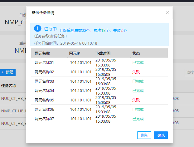
Task: Close the 备份任务详情 dialog with X
Action: point(167,13)
